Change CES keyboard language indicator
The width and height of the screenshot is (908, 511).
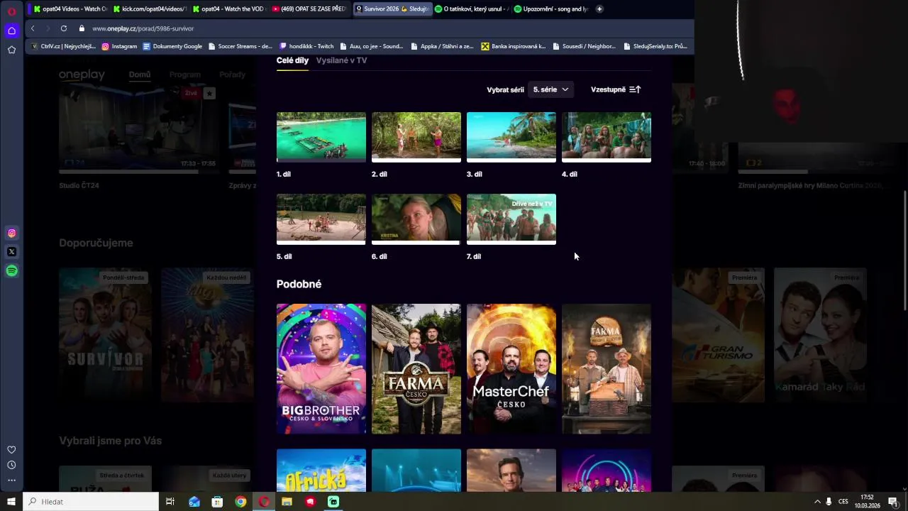[843, 502]
